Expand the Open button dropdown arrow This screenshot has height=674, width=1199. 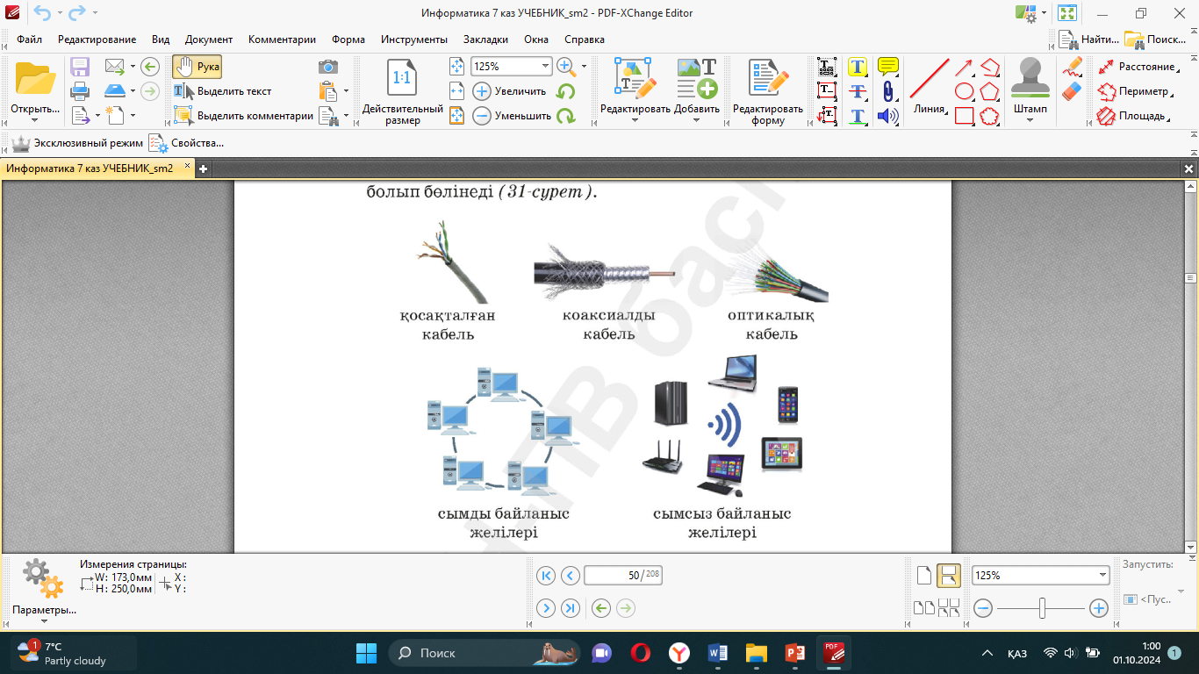(36, 121)
